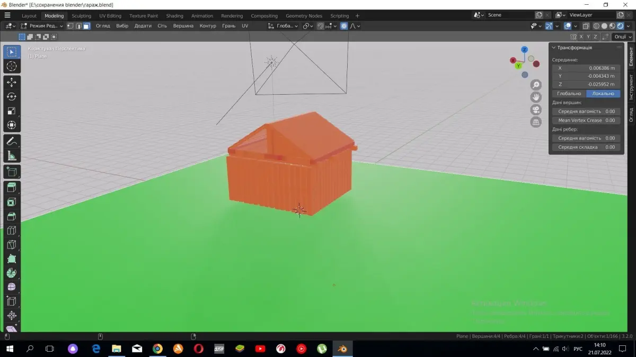
Task: Select the Poly Build tool
Action: click(x=12, y=259)
